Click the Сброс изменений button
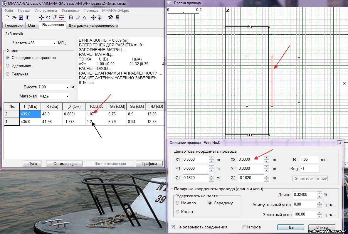This screenshot has width=348, height=234. [310, 179]
